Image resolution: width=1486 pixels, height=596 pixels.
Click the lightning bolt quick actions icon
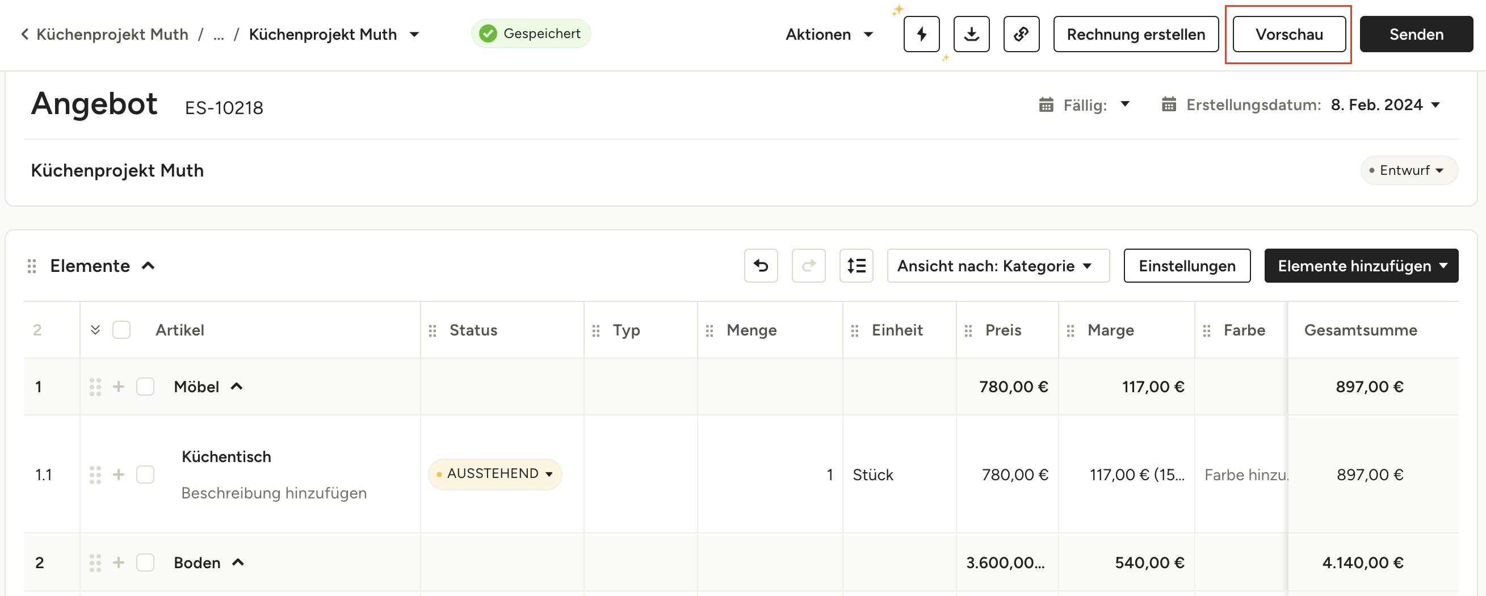pos(921,34)
